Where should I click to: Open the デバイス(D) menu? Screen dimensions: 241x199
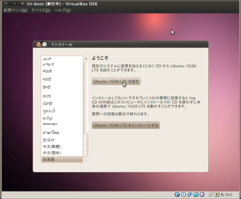(x=41, y=10)
